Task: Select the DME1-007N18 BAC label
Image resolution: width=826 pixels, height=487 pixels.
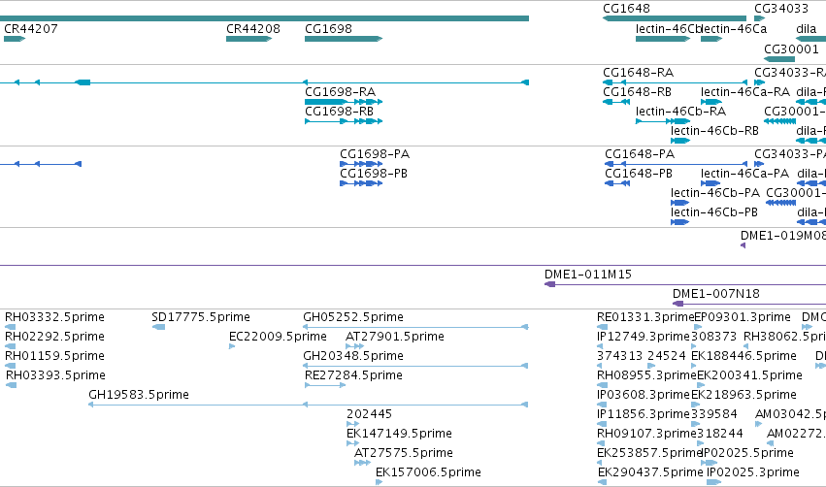Action: point(716,294)
